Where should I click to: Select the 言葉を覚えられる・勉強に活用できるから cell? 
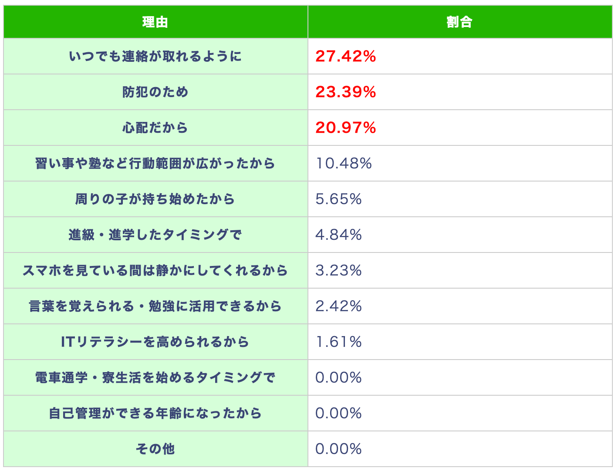pos(155,306)
